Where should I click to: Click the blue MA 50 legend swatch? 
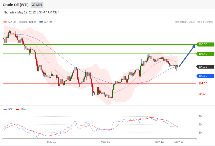(41, 22)
